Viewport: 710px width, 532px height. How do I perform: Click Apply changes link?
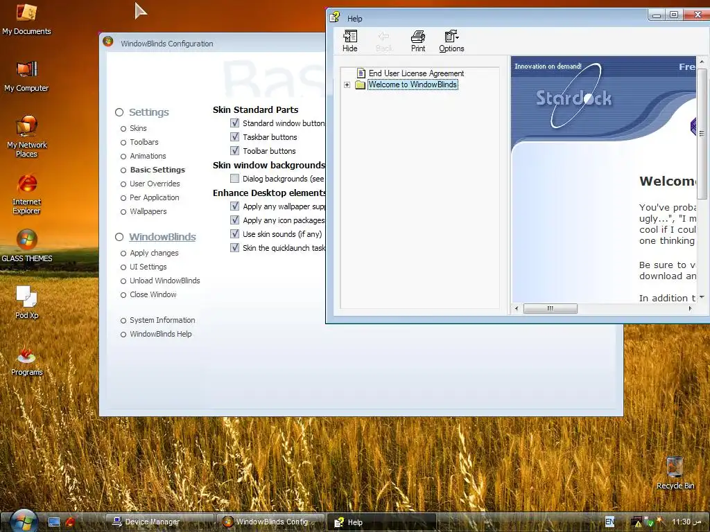coord(154,253)
